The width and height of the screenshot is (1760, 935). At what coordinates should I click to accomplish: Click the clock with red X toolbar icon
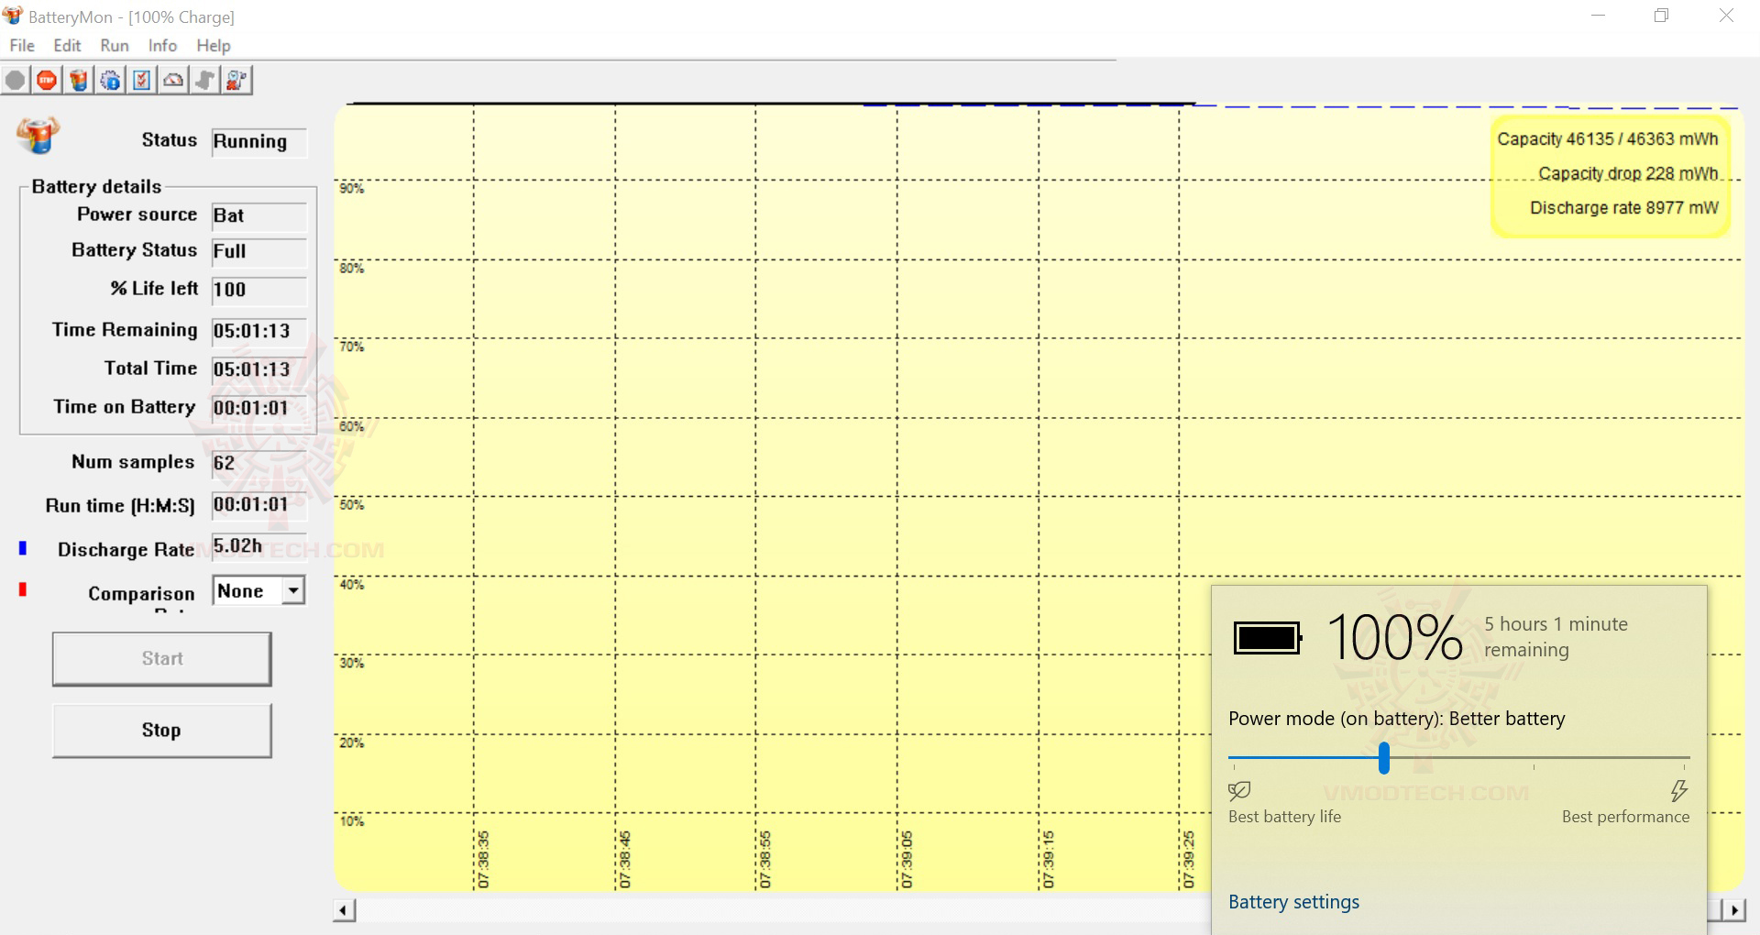[x=236, y=81]
